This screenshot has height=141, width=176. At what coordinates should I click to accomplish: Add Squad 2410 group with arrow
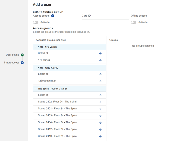[x=100, y=136]
